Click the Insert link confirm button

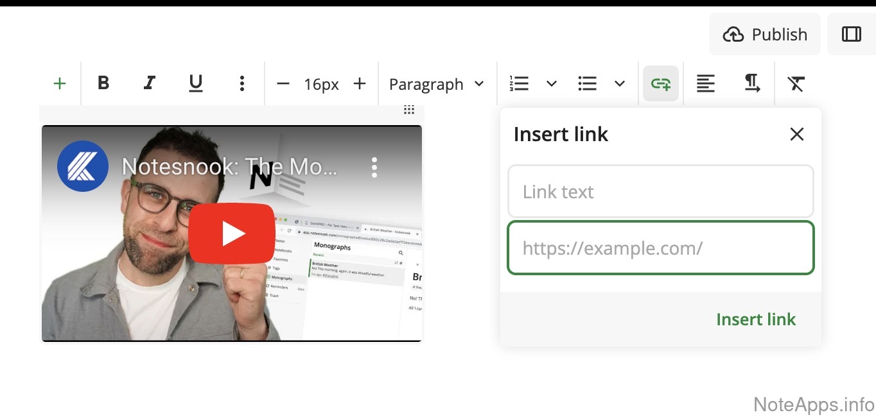click(756, 319)
